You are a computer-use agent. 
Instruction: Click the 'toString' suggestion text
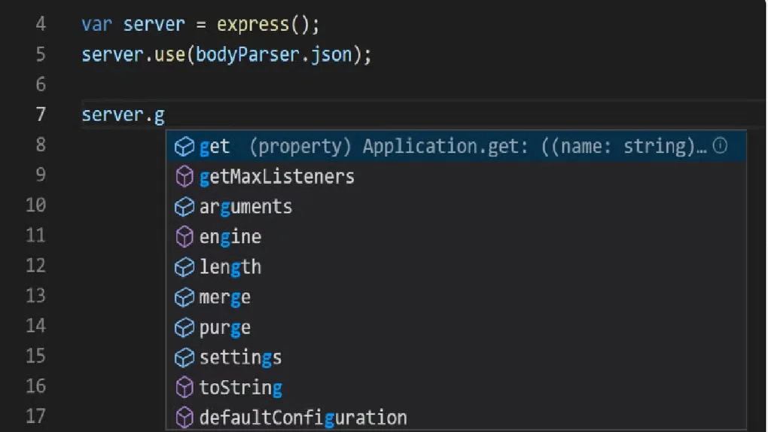[240, 388]
